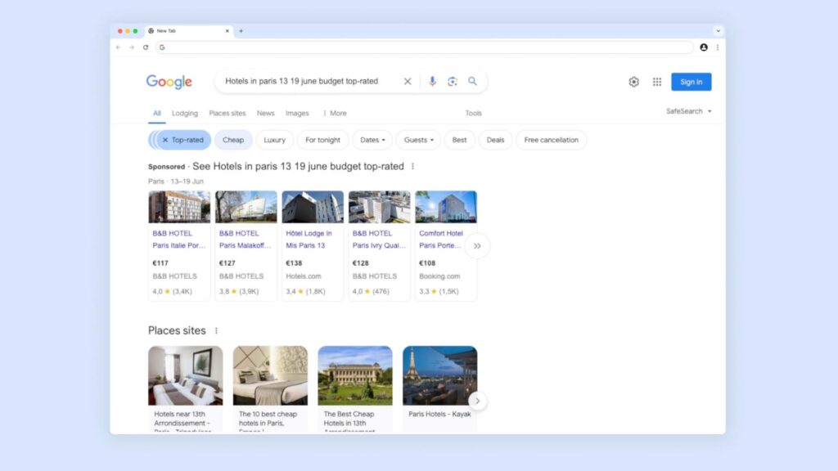Reload the page in browser
This screenshot has width=838, height=471.
click(146, 47)
